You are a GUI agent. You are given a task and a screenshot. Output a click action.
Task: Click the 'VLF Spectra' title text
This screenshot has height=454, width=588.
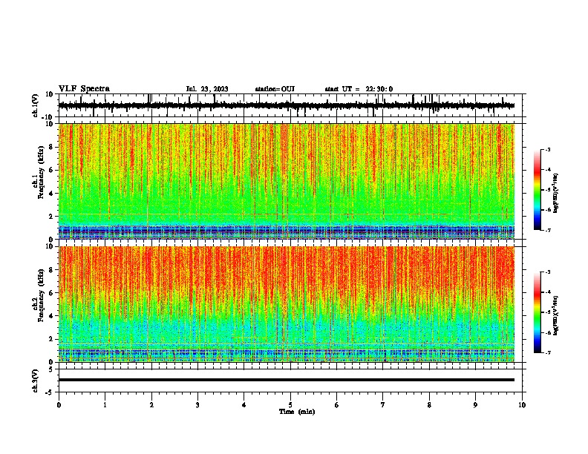pos(84,89)
